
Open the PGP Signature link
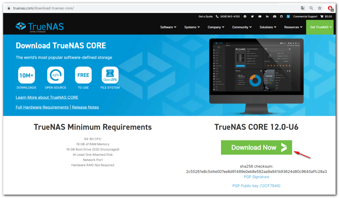[x=256, y=177]
